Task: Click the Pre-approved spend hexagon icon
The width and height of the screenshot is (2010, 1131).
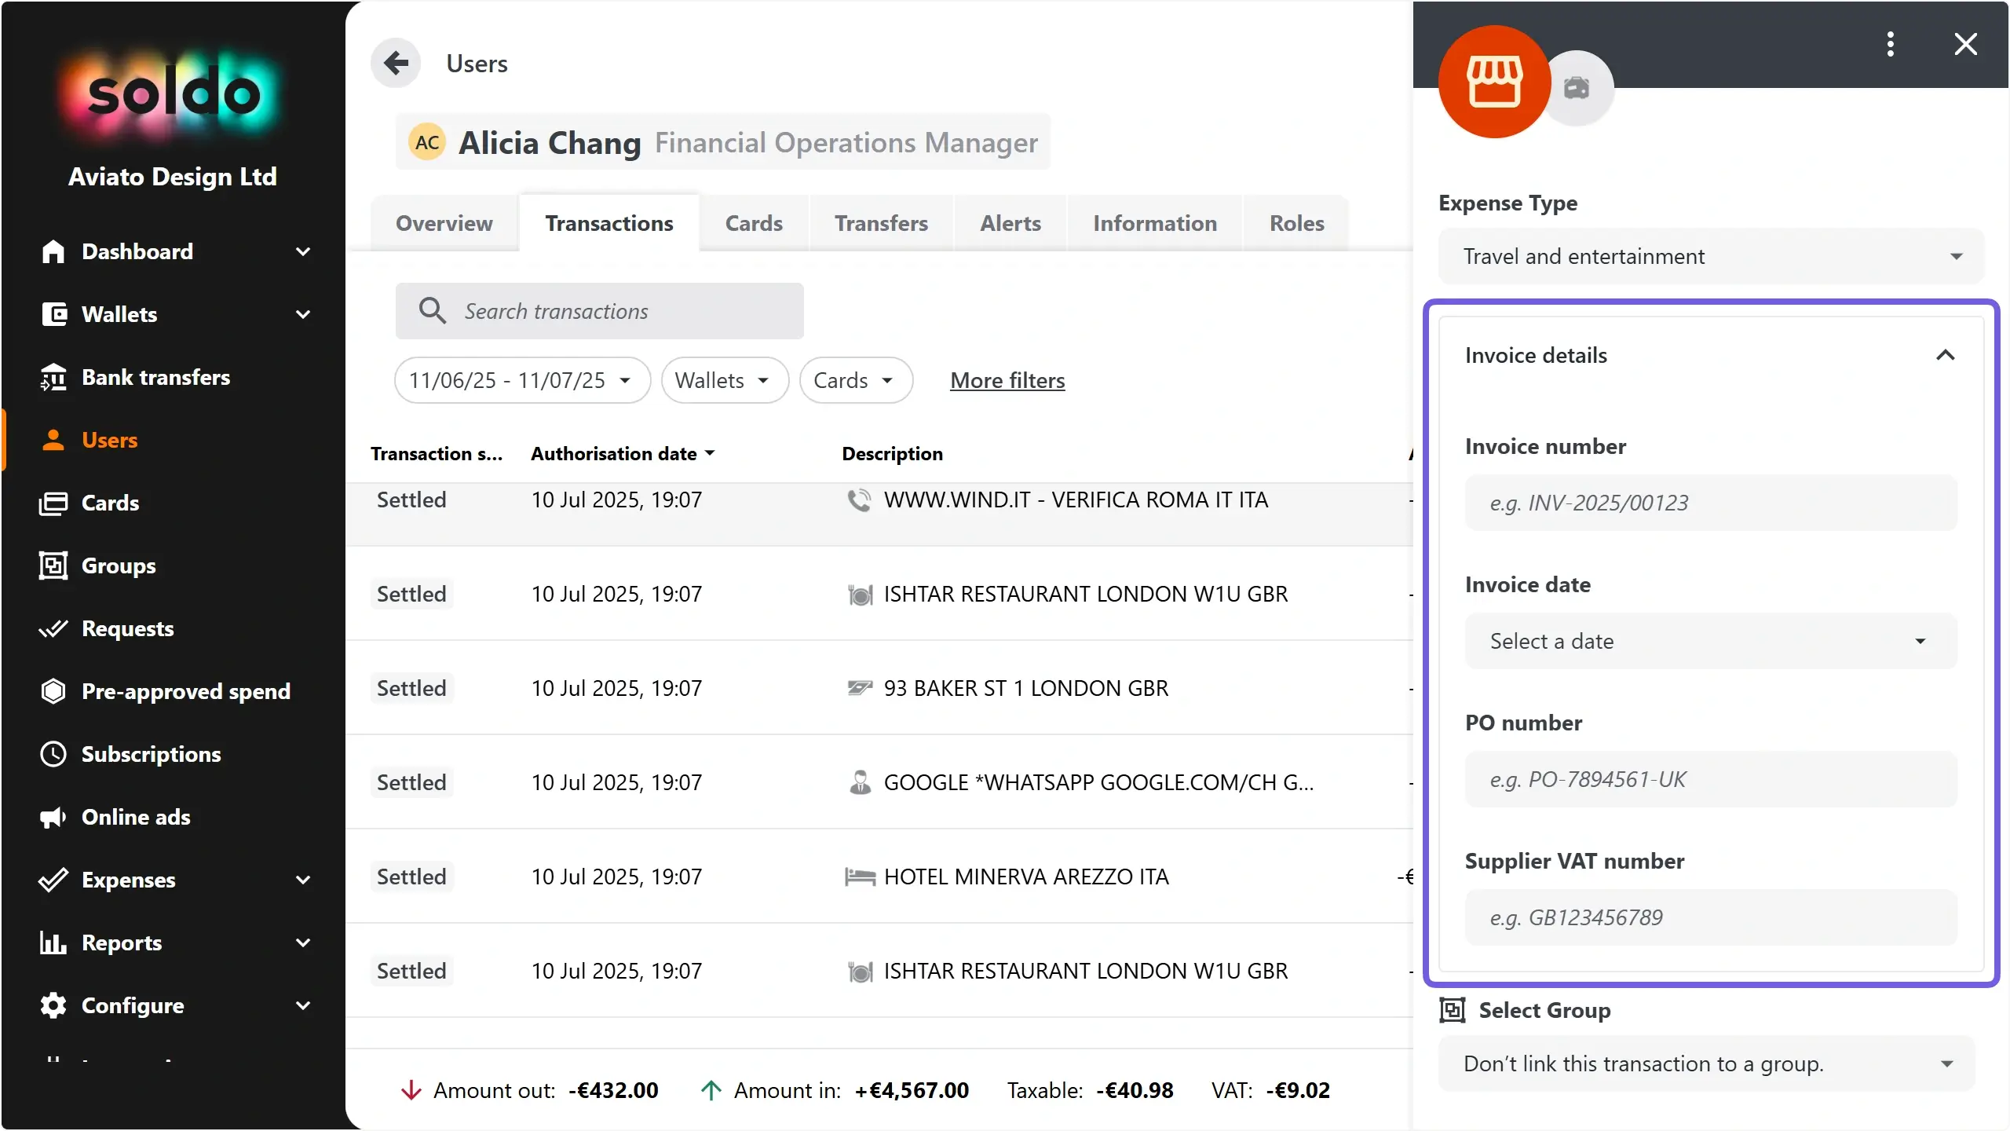Action: coord(53,691)
